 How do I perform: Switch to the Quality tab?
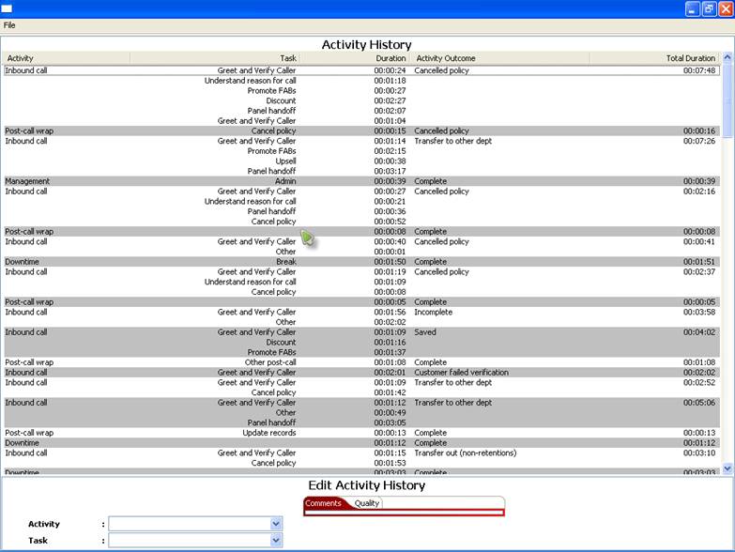coord(367,503)
